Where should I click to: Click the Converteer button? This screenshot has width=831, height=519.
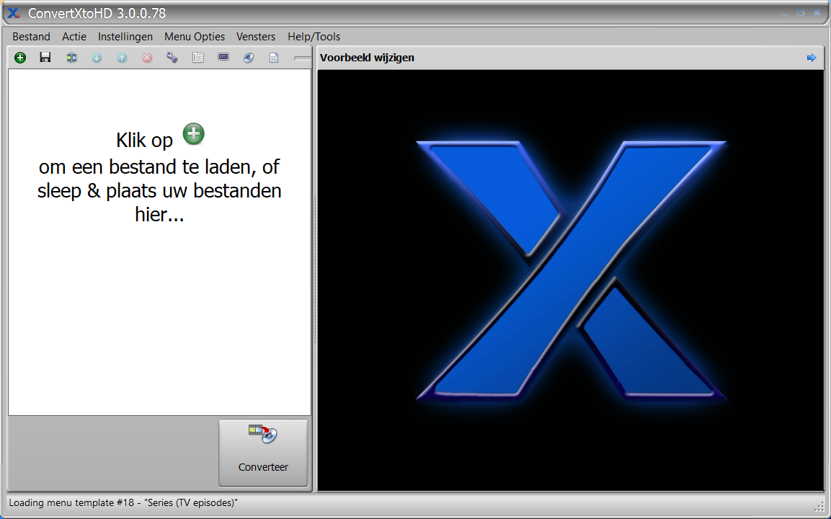[263, 453]
